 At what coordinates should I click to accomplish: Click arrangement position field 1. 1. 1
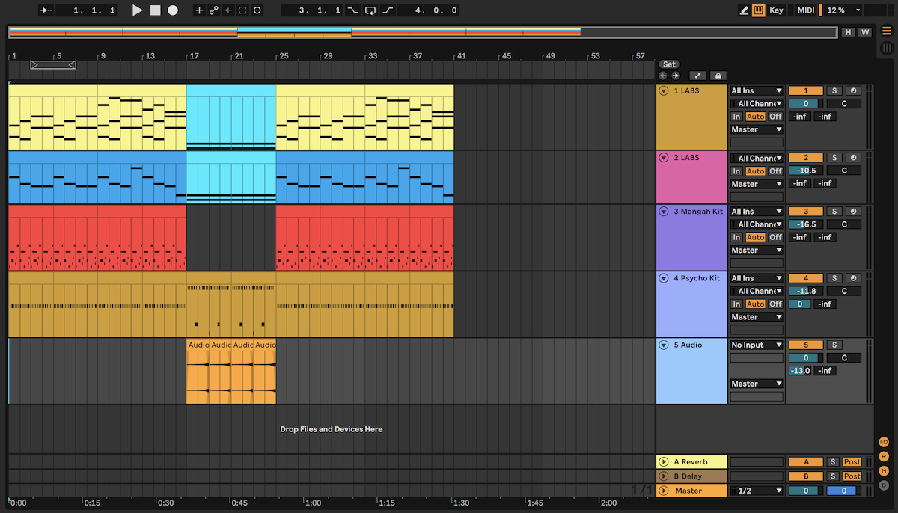(x=86, y=10)
